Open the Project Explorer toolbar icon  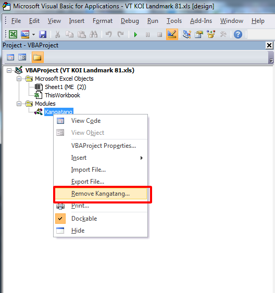[x=187, y=34]
